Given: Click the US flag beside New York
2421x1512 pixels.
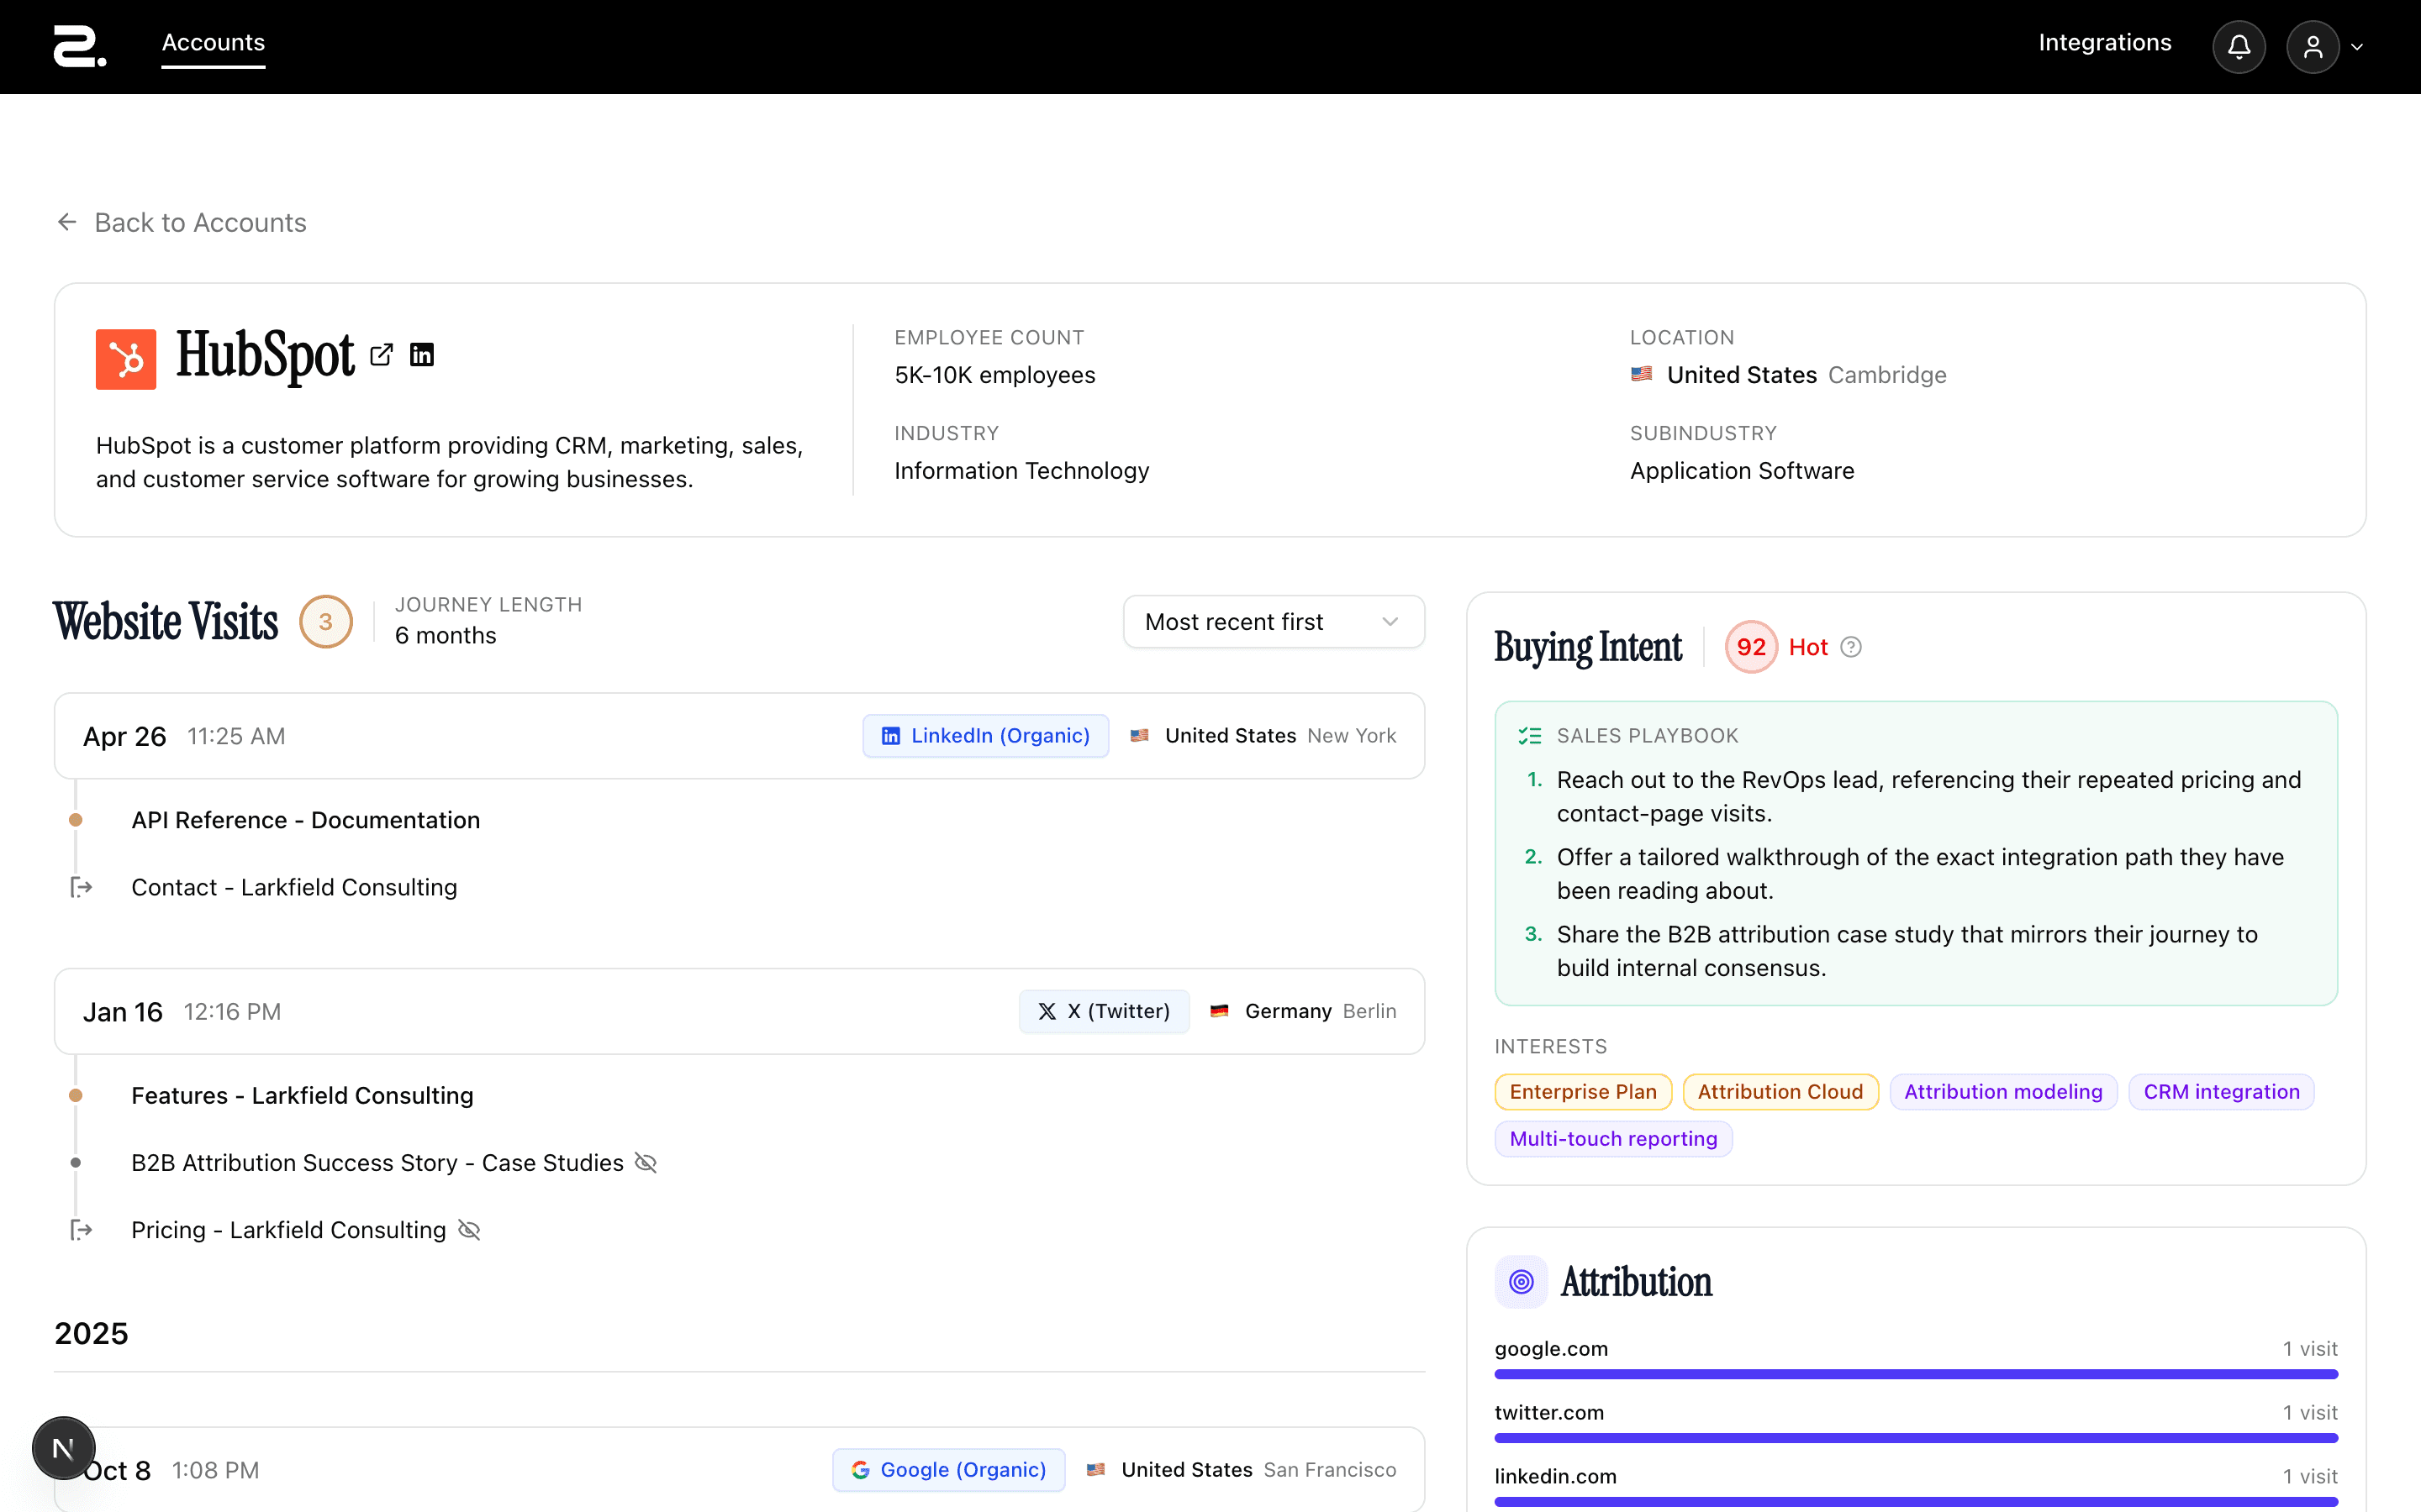Looking at the screenshot, I should 1138,736.
